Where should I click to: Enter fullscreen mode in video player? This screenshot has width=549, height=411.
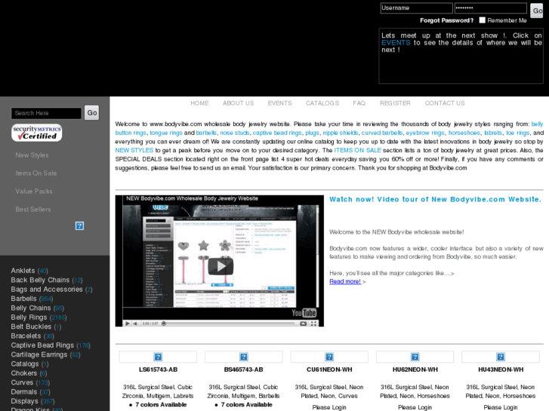pos(313,324)
